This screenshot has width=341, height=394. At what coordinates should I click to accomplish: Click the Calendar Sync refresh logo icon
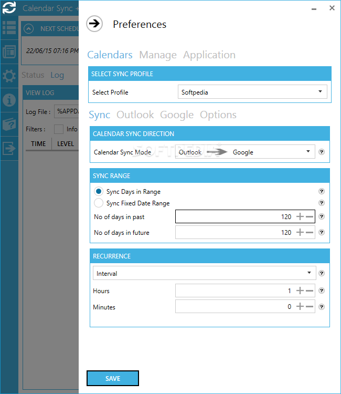(9, 7)
